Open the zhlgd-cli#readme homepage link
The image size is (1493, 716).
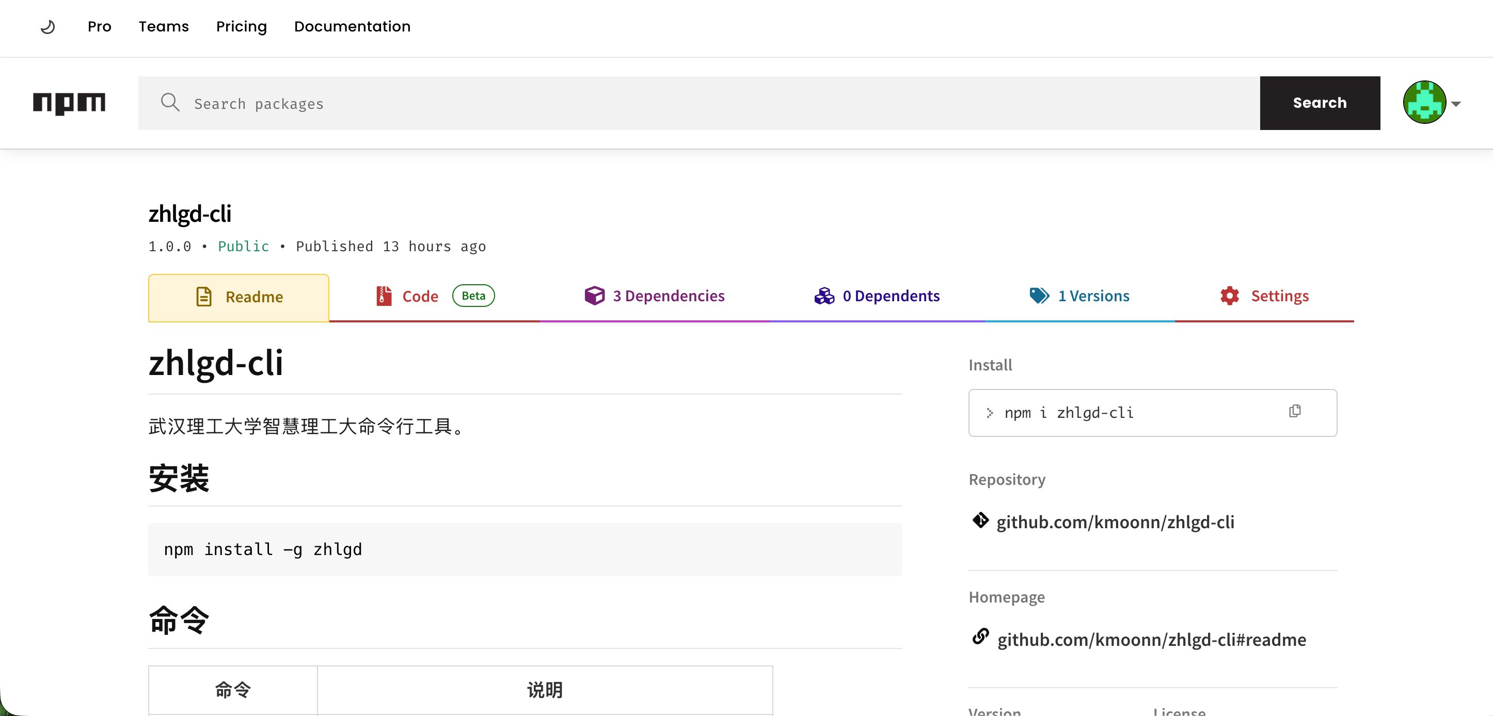pyautogui.click(x=1151, y=640)
